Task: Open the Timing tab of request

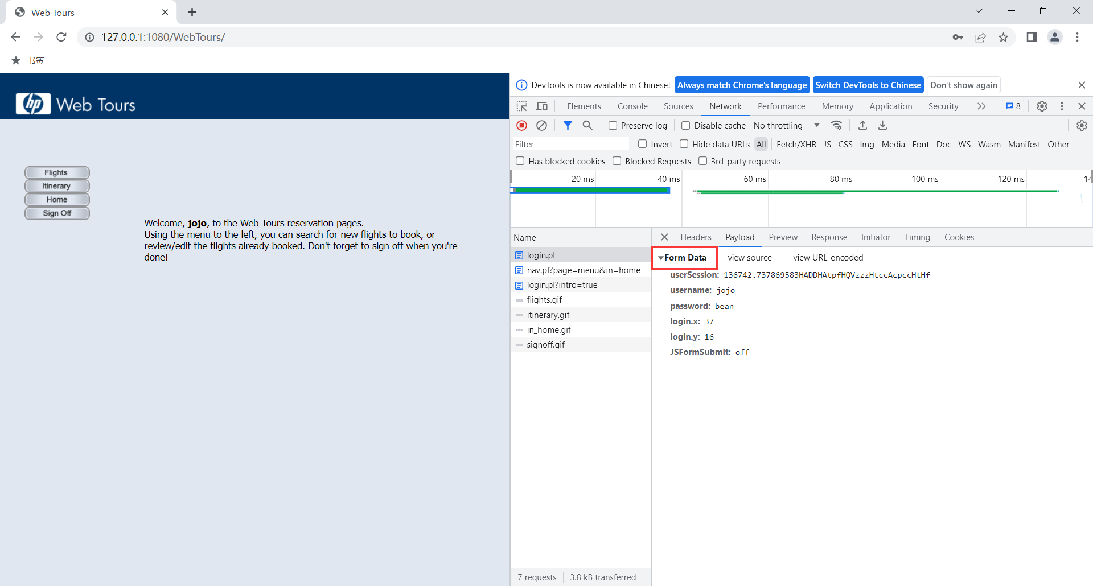Action: [x=917, y=237]
